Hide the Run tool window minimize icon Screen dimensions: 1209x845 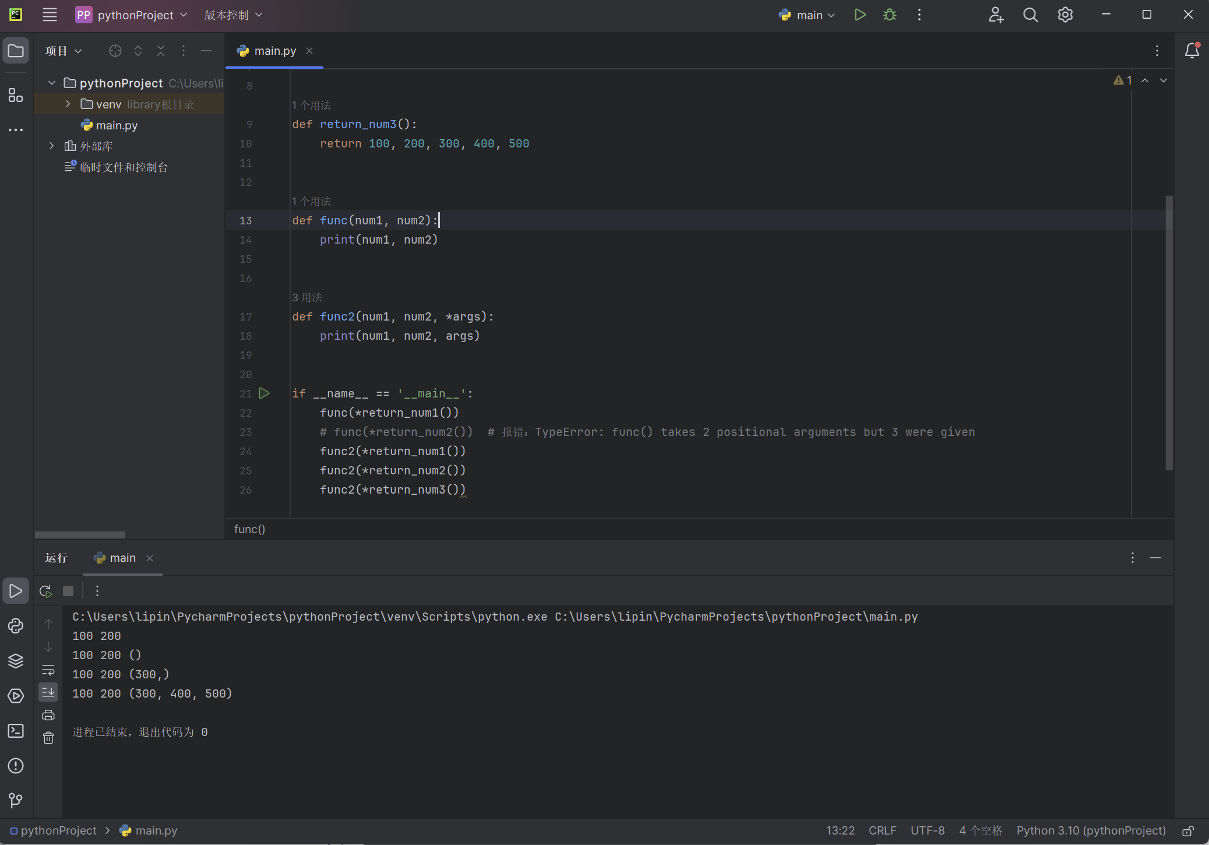click(x=1155, y=558)
